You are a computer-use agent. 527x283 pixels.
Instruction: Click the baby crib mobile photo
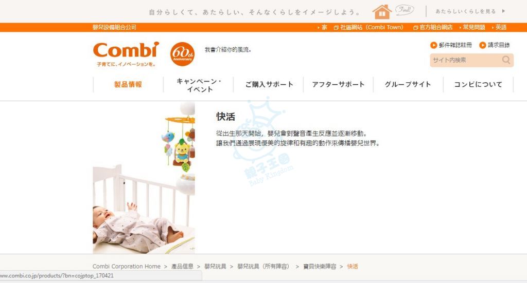(144, 178)
